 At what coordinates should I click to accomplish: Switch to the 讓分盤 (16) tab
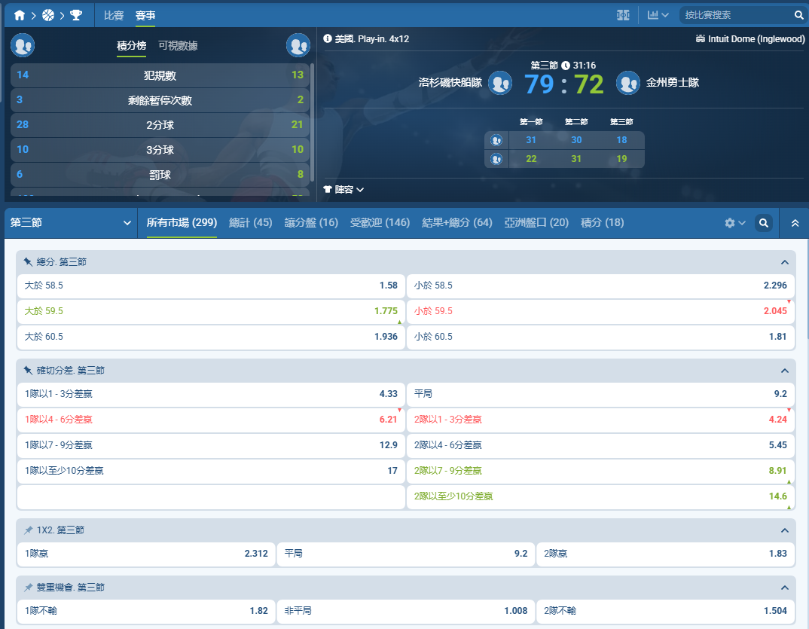tap(311, 223)
